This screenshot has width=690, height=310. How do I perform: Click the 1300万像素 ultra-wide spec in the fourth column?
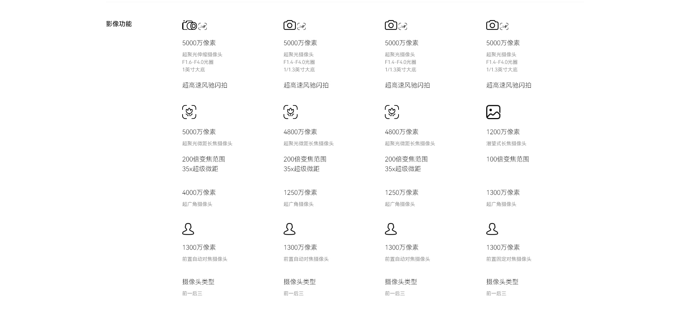(503, 193)
